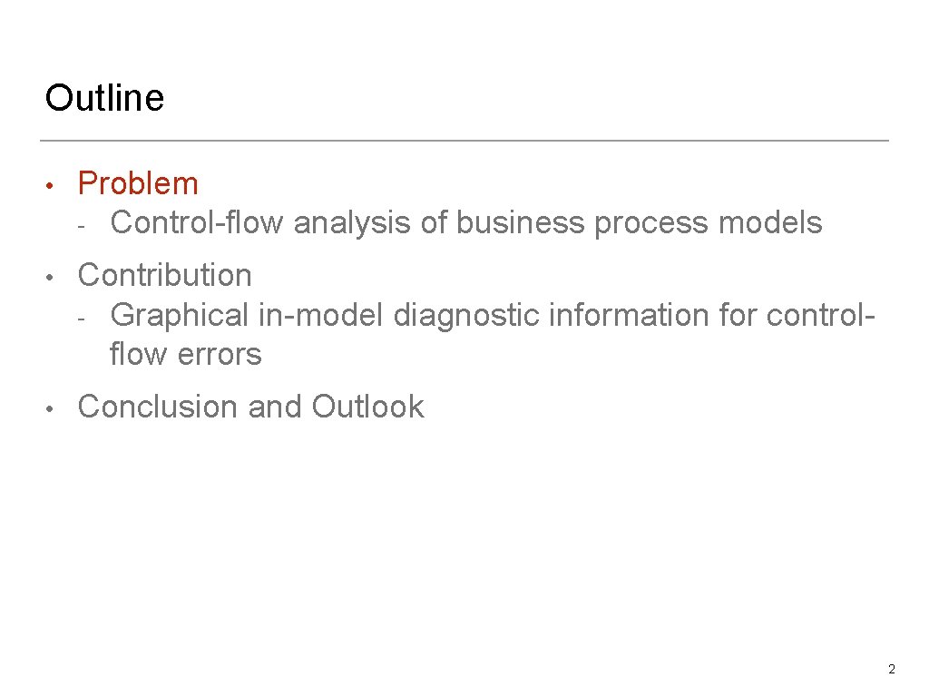Click the word models ending first sub-bullet

point(770,223)
